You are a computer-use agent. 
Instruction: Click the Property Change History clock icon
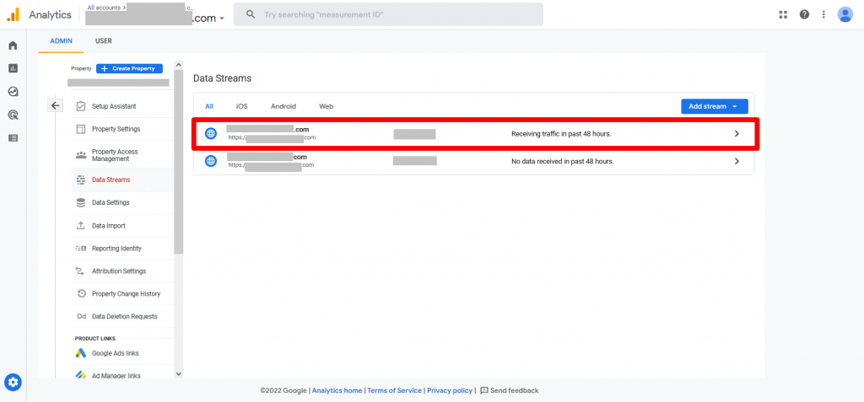pos(81,293)
